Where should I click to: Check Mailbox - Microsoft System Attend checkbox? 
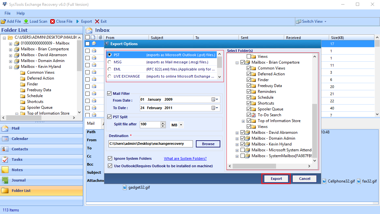(x=242, y=150)
